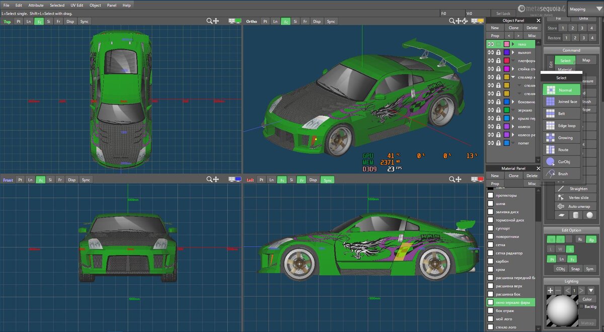
Task: Select the Route selection tool
Action: pos(561,150)
